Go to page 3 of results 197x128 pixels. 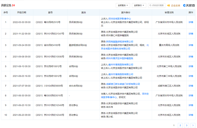point(186,125)
